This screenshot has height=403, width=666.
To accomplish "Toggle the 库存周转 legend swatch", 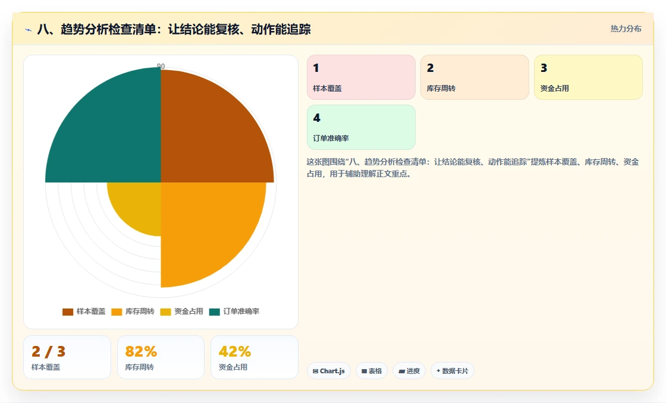I will coord(117,311).
